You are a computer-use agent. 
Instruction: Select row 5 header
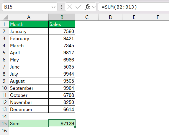pyautogui.click(x=4, y=53)
